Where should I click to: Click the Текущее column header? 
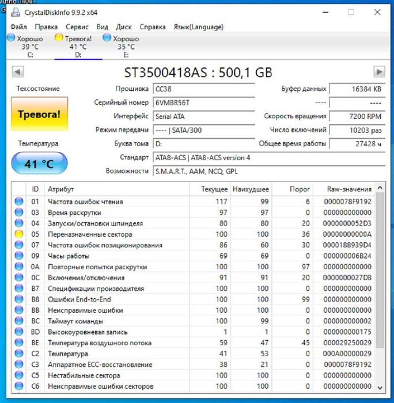(x=210, y=189)
